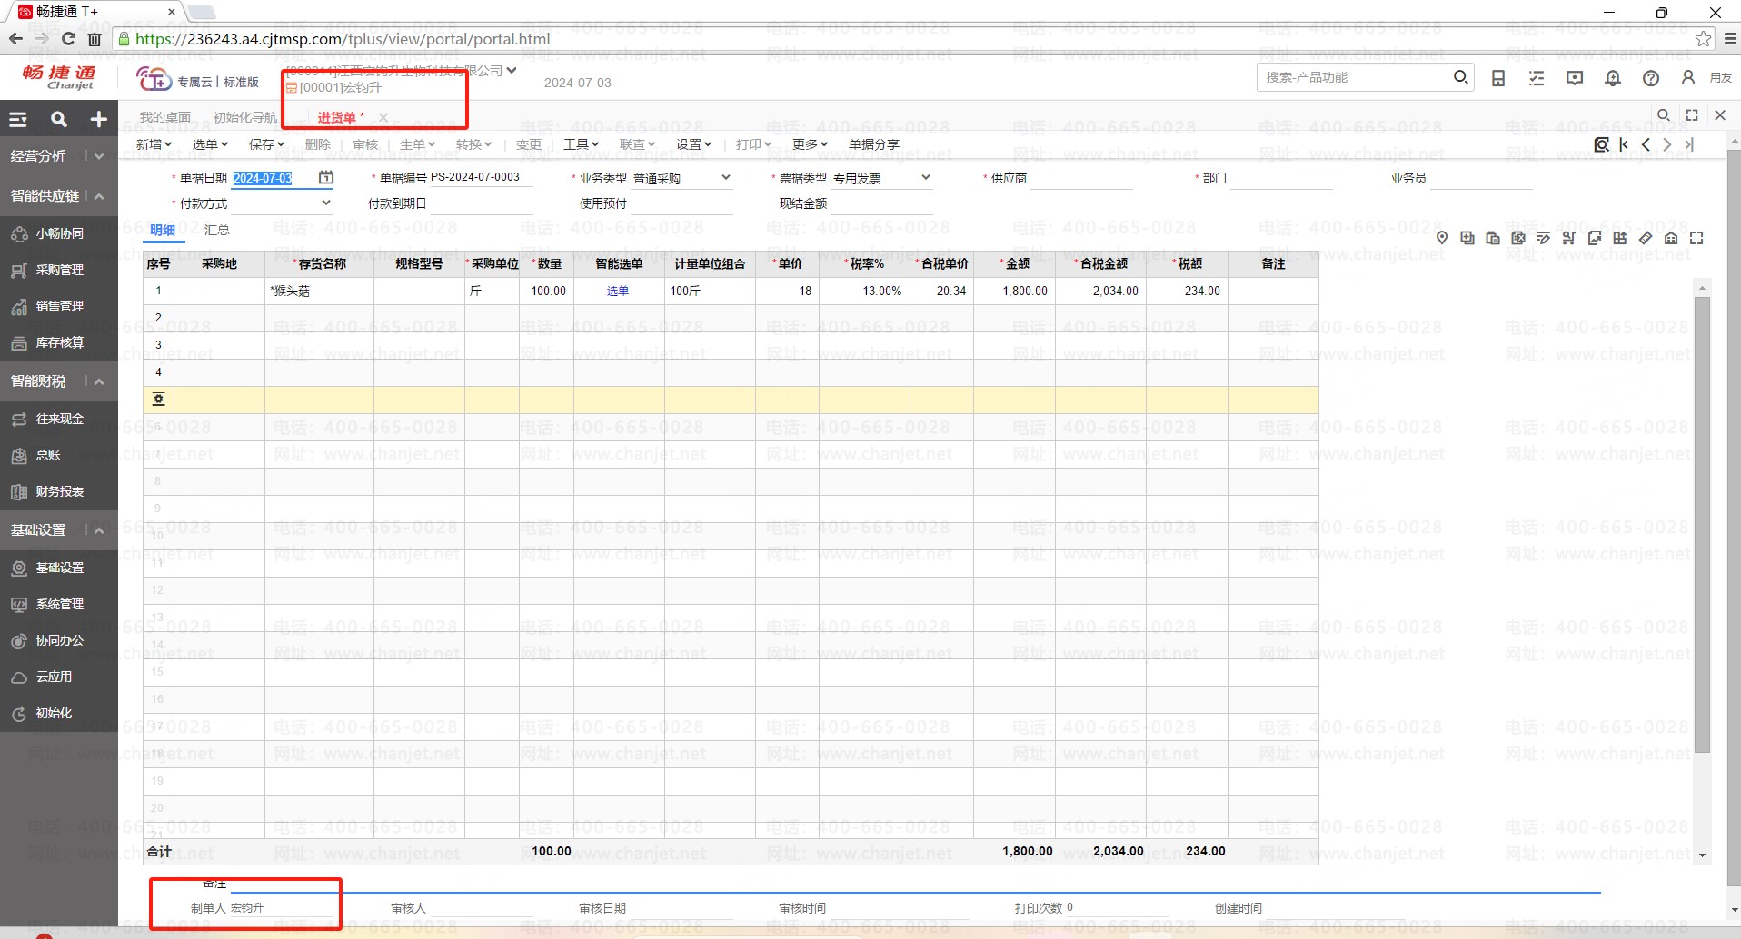The height and width of the screenshot is (939, 1741).
Task: Click the sidebar search magnifier icon
Action: coord(59,119)
